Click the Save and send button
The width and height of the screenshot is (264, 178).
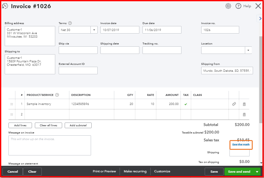(x=239, y=172)
